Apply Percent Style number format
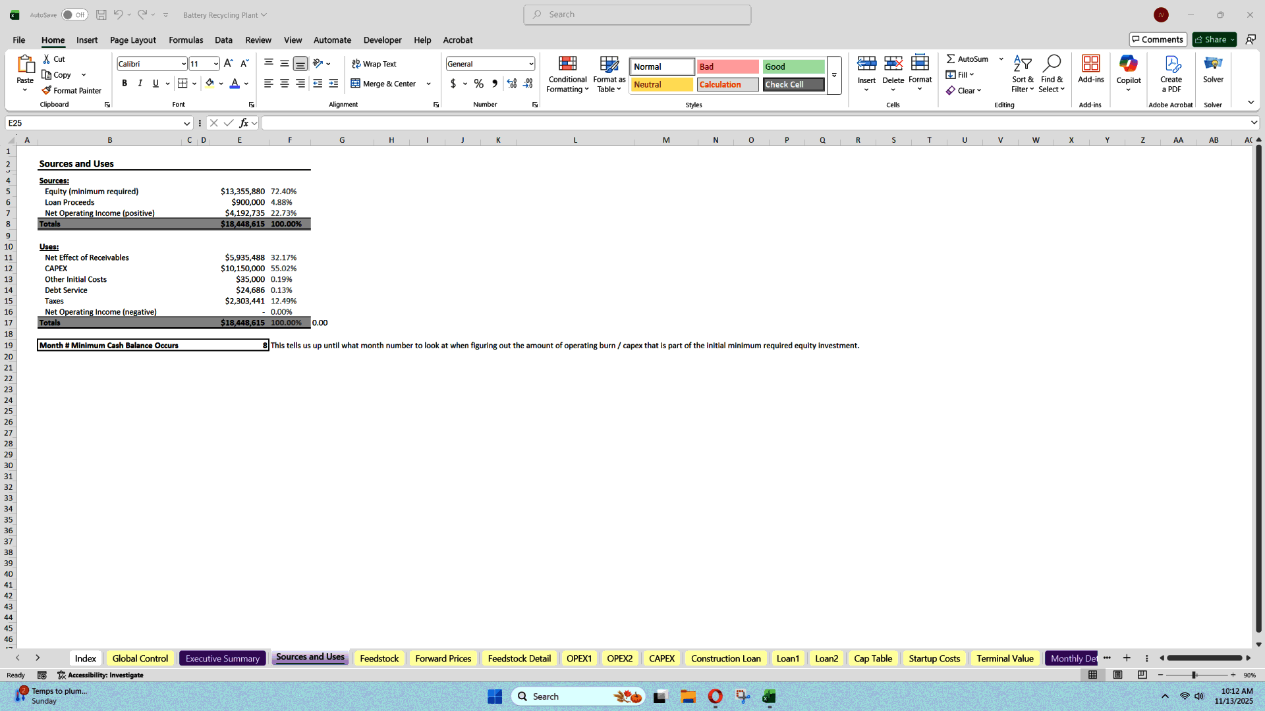 coord(479,84)
